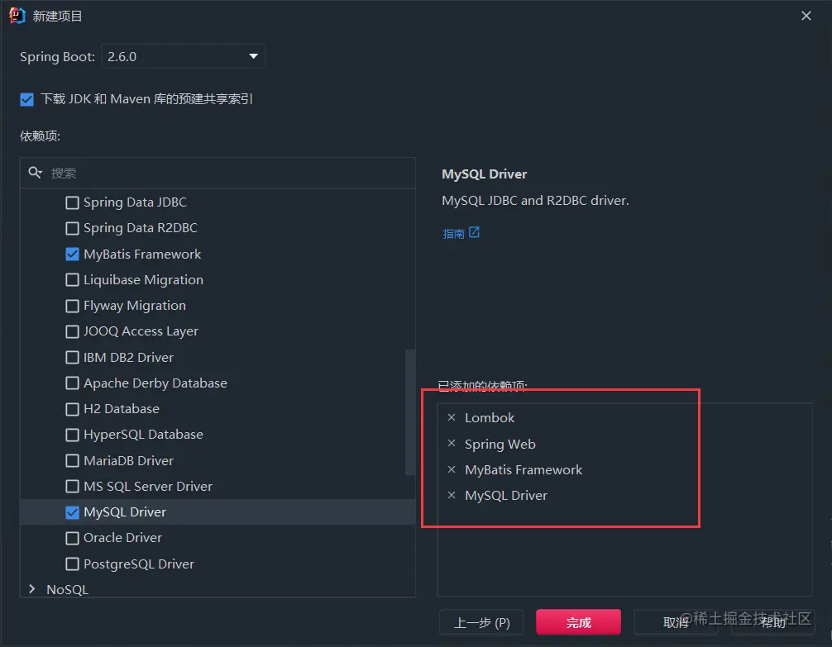Select the Oracle Driver row label
Image resolution: width=832 pixels, height=647 pixels.
pyautogui.click(x=122, y=538)
